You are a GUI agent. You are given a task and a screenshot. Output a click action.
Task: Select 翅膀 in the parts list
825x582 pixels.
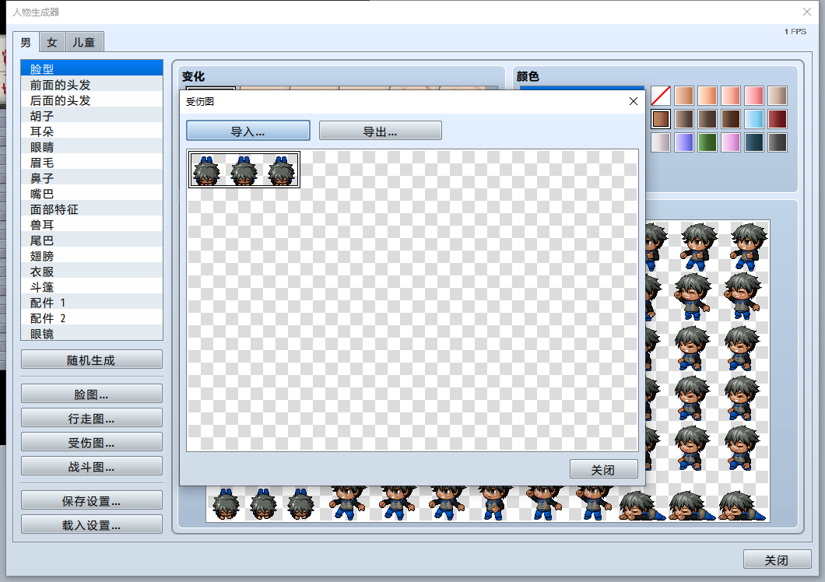pyautogui.click(x=92, y=256)
